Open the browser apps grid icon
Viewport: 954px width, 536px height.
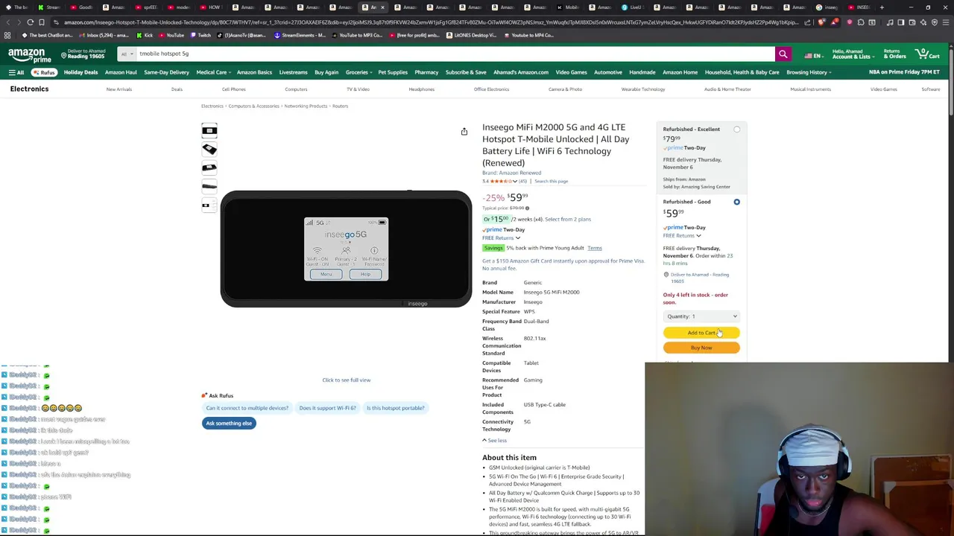click(x=7, y=35)
